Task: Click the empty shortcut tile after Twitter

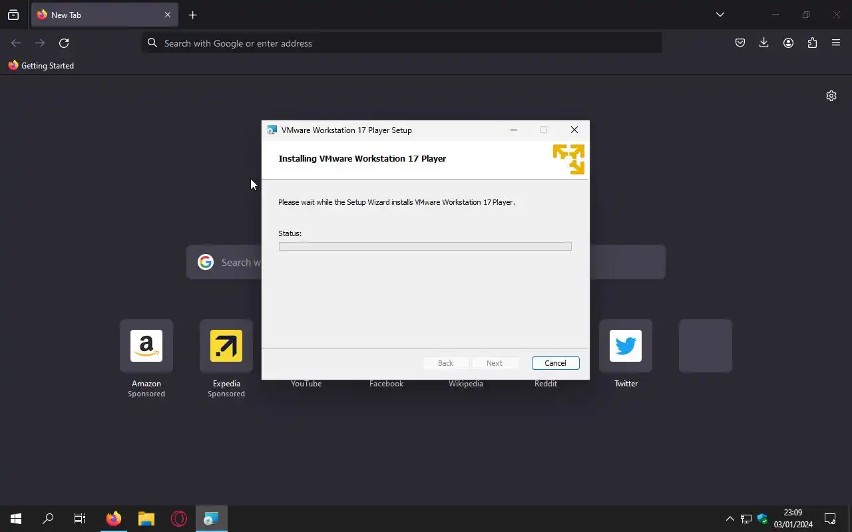Action: 706,346
